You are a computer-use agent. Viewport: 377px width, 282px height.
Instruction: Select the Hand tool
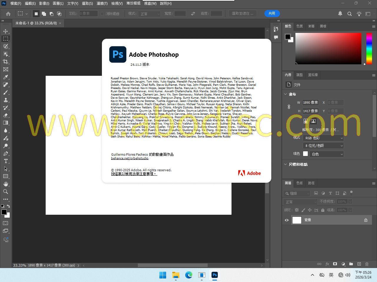point(6,184)
